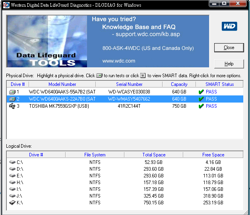Click free space 253.19 GB
Viewport: 250px width, 215px height.
(x=213, y=203)
